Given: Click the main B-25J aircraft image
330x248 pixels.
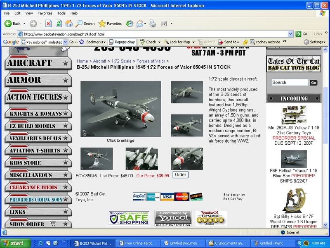Looking at the screenshot, I should (121, 109).
